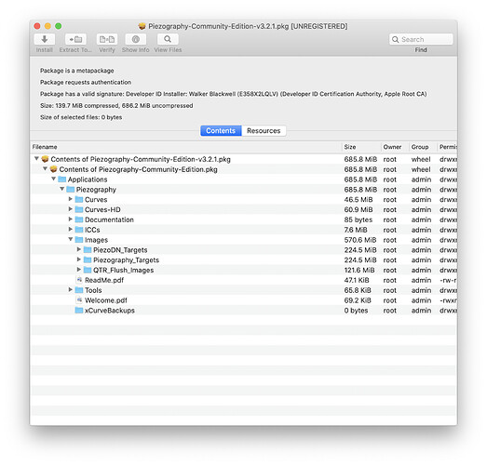Open the Extract To toolbar icon
487x465 pixels.
coord(75,39)
